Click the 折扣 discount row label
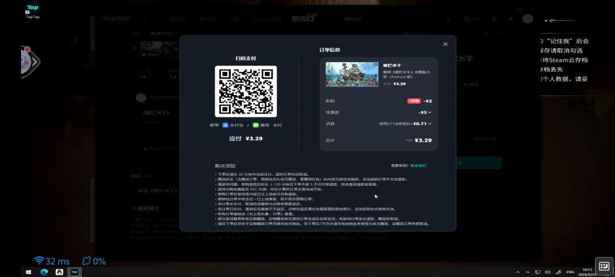This screenshot has height=277, width=615. click(x=330, y=101)
